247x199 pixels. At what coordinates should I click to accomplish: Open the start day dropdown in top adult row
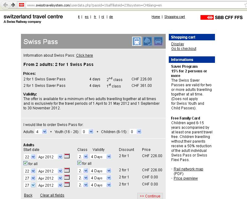30,157
